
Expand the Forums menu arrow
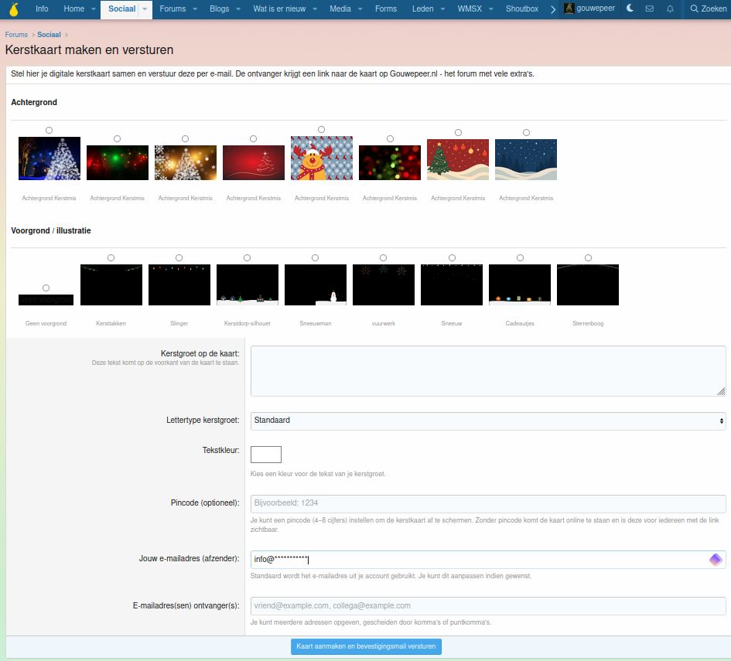pyautogui.click(x=195, y=9)
